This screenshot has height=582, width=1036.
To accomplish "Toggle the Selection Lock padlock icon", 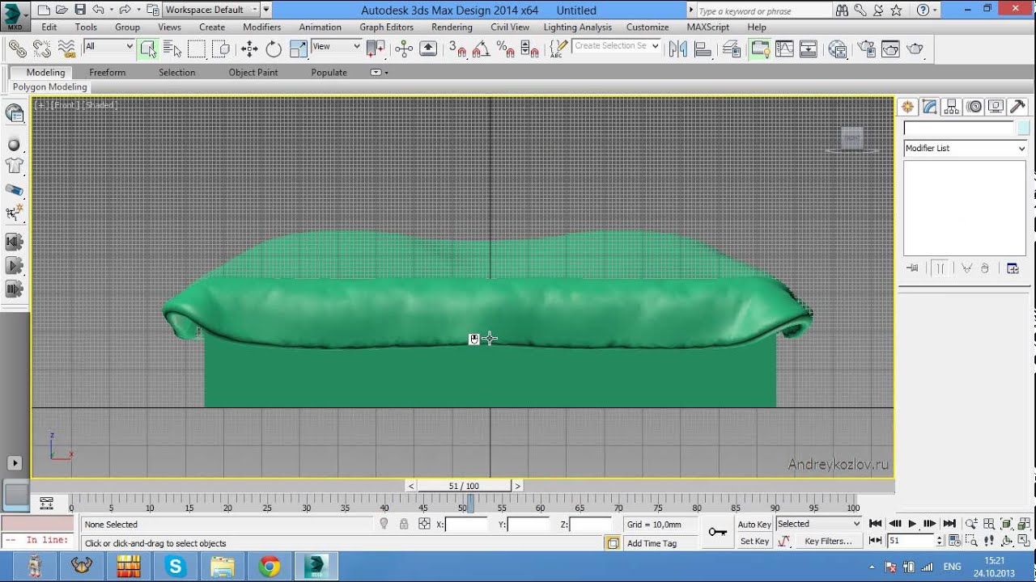I will pyautogui.click(x=404, y=524).
